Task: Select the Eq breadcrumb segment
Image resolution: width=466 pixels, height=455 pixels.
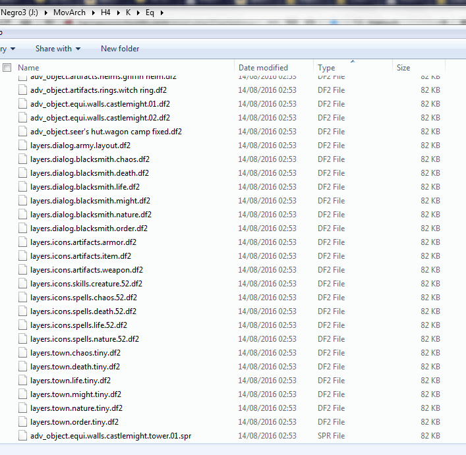Action: (x=150, y=13)
